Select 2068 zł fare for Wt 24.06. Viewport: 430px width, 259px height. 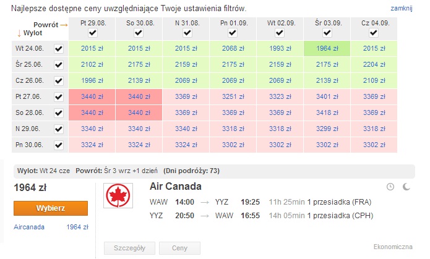(x=233, y=48)
